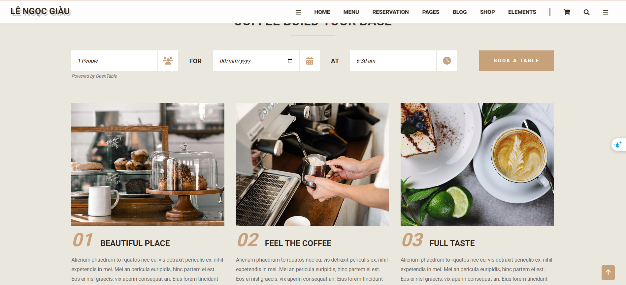Open the shopping cart icon
This screenshot has width=626, height=285.
click(x=567, y=12)
